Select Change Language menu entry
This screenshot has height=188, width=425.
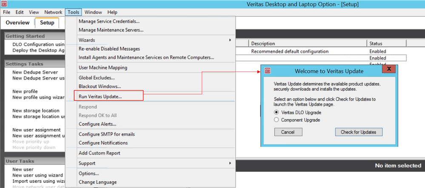coord(97,182)
